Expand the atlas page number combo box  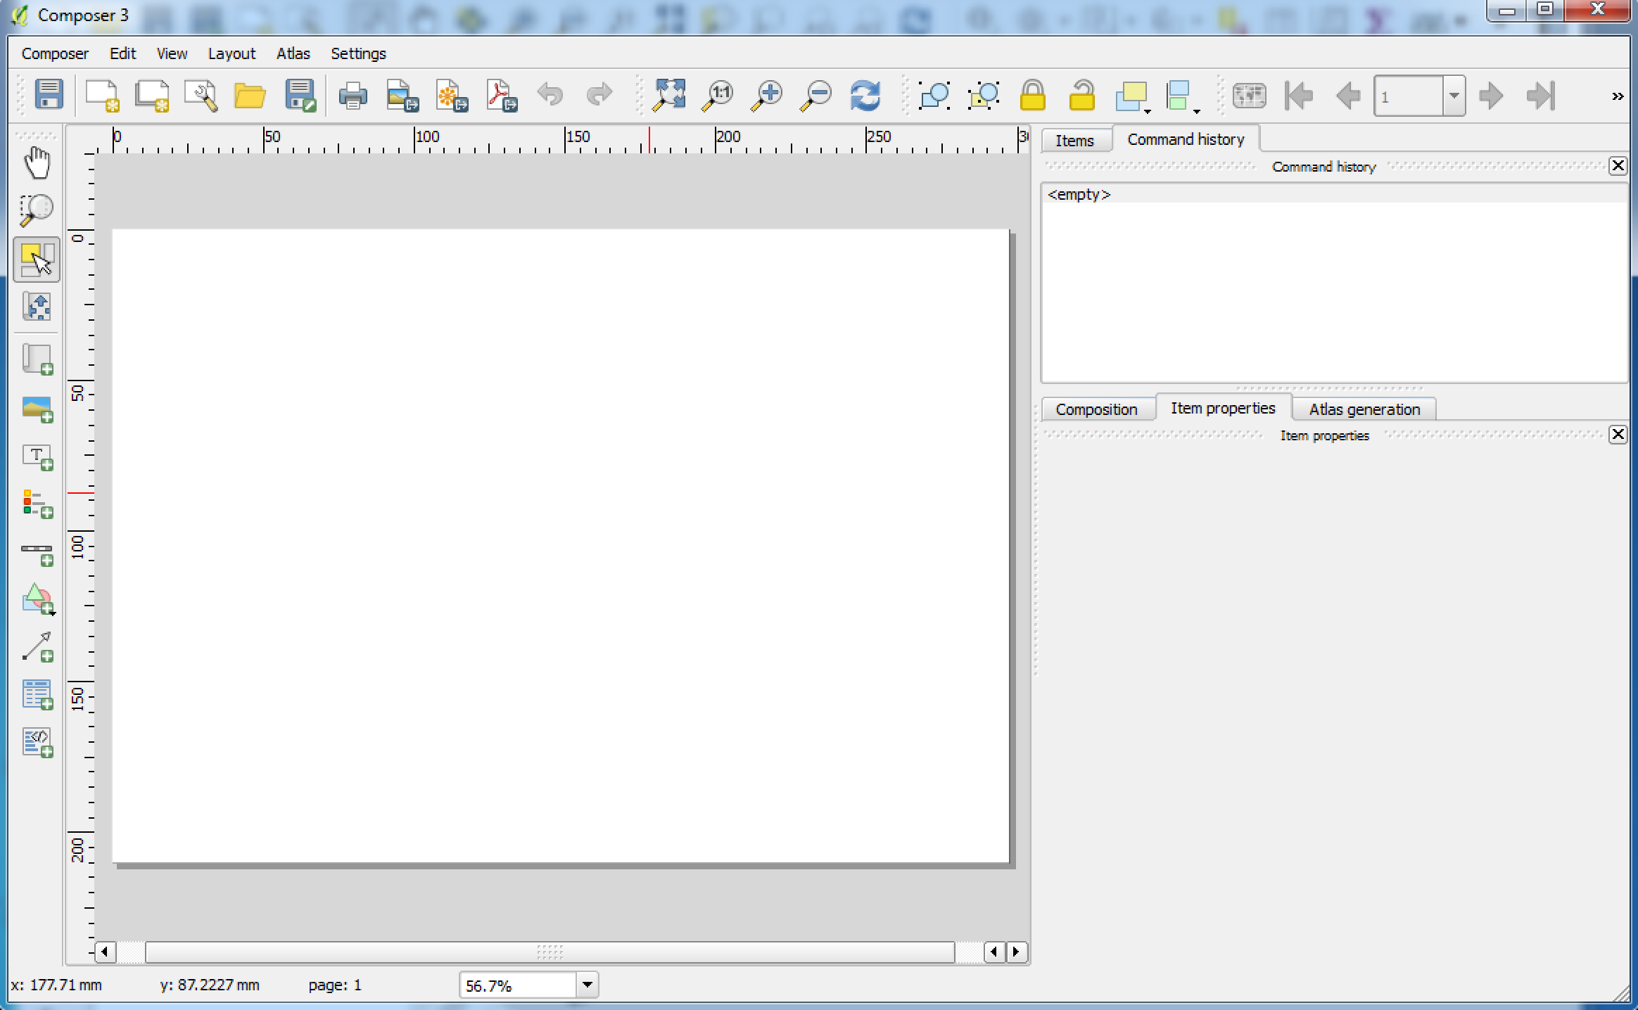click(x=1454, y=96)
